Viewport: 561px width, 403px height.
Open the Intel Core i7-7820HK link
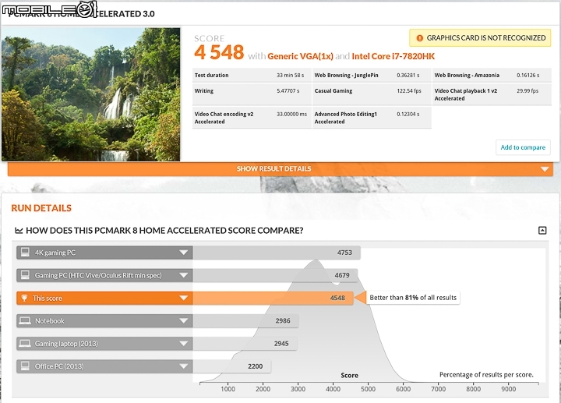coord(393,56)
